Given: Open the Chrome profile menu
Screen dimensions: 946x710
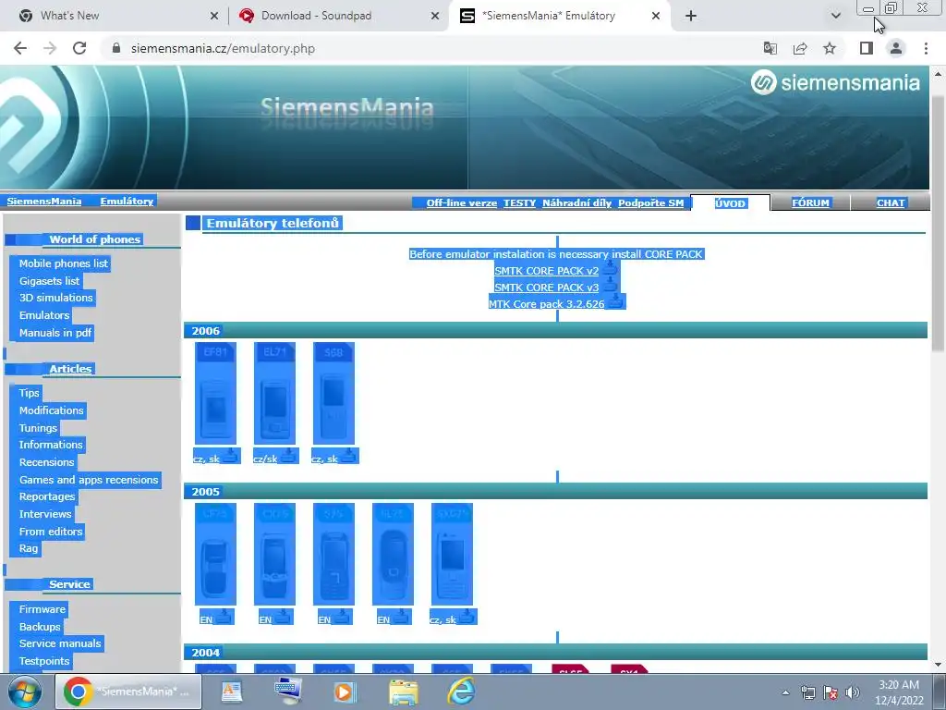Looking at the screenshot, I should point(896,48).
